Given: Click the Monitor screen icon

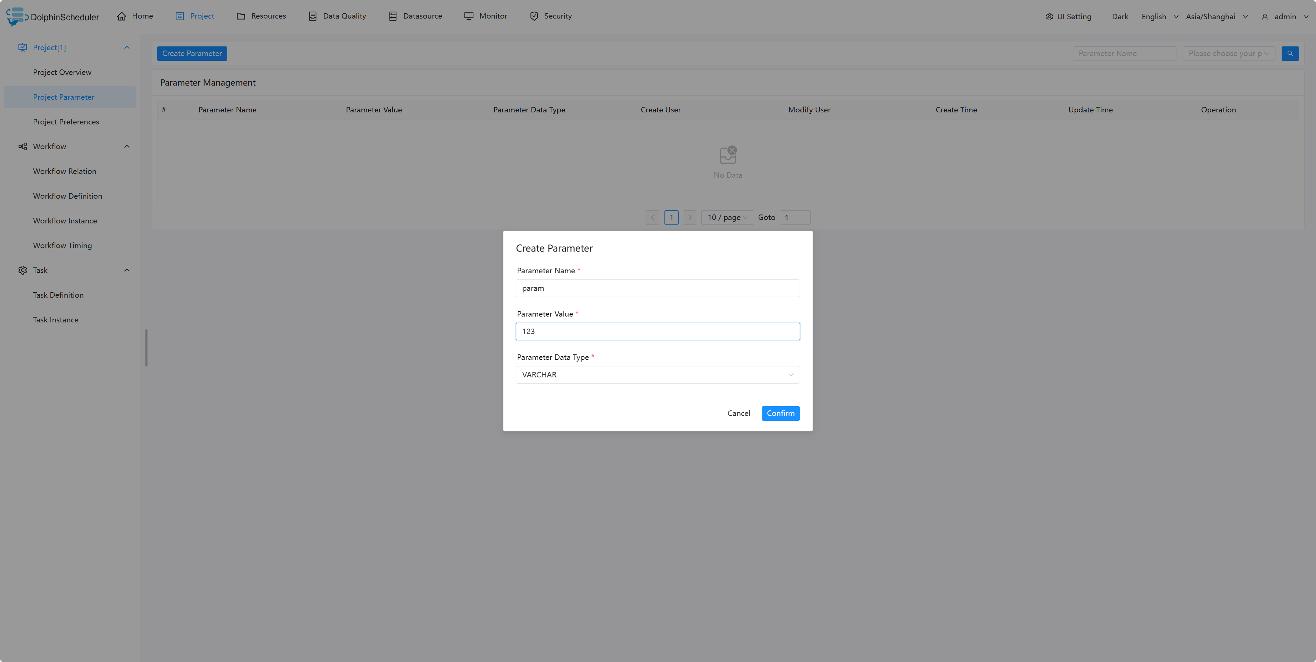Looking at the screenshot, I should click(x=469, y=16).
